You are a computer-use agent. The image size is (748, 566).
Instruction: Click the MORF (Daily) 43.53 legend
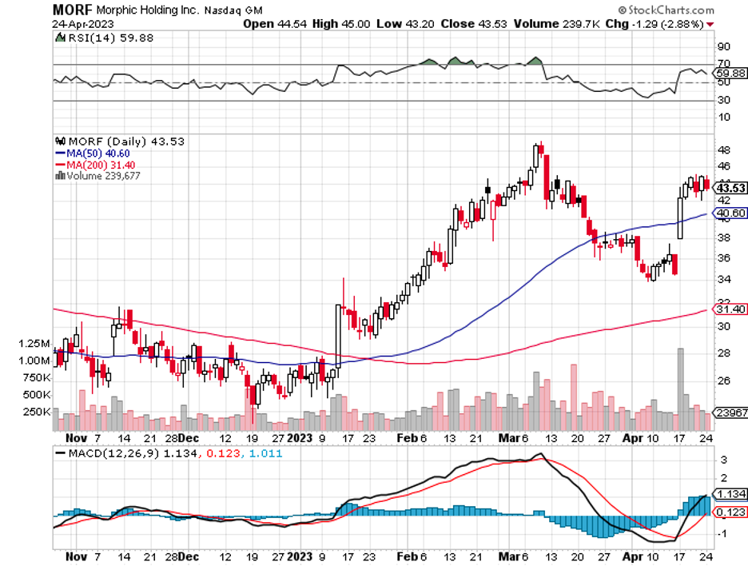point(126,141)
